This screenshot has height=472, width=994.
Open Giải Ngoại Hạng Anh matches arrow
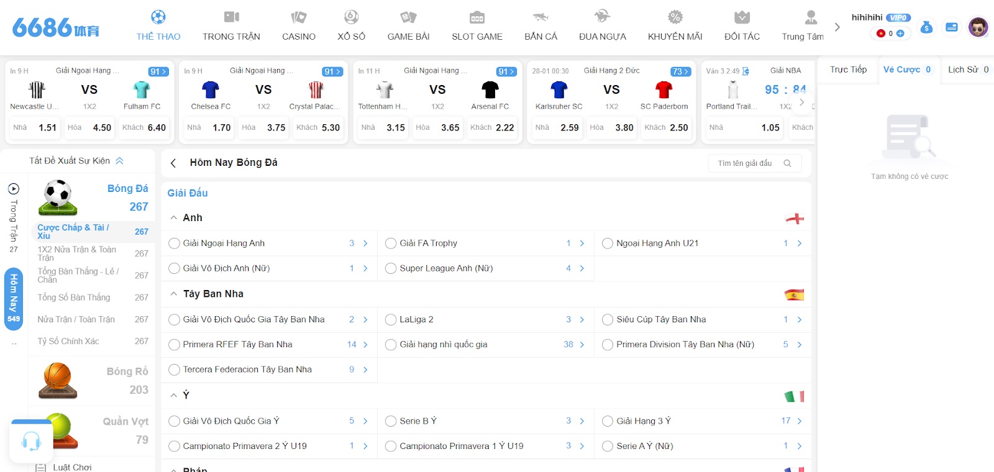(365, 243)
